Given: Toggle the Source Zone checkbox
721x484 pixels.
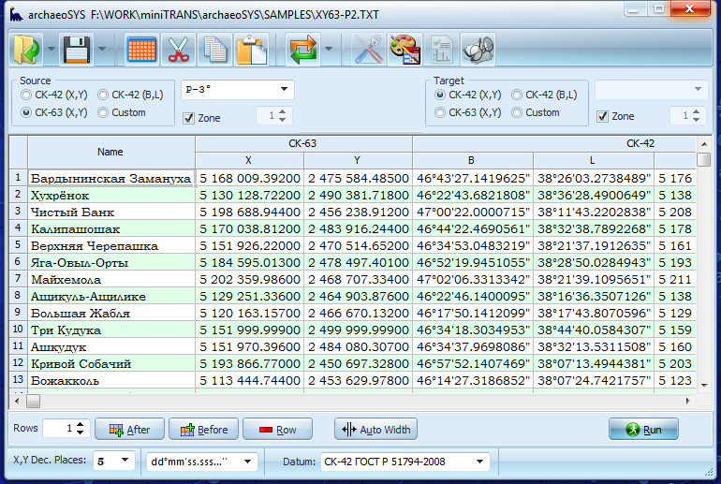Looking at the screenshot, I should pos(188,117).
